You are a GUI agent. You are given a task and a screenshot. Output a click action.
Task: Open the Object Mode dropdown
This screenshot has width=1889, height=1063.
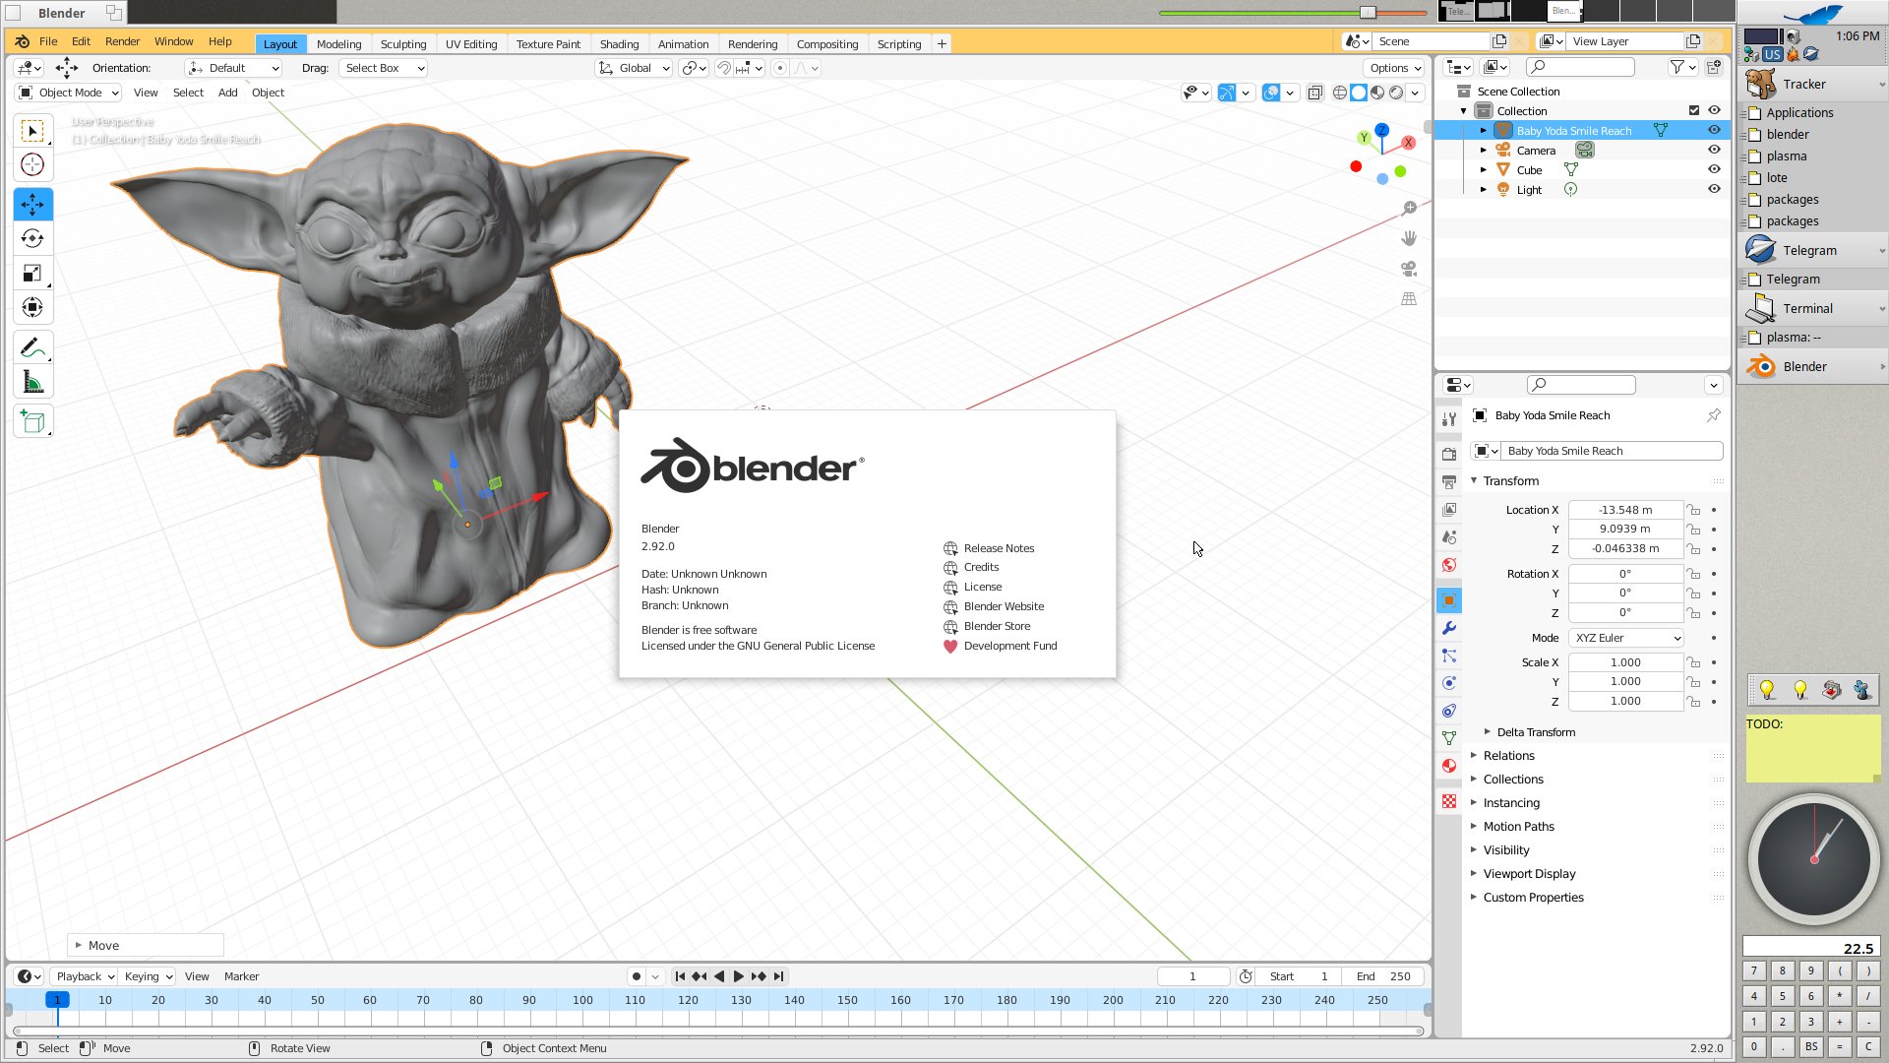pos(69,93)
